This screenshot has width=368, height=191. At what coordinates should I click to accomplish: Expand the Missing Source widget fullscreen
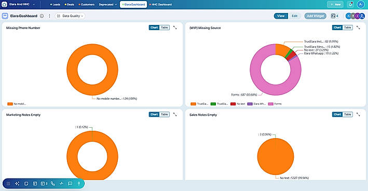358,28
